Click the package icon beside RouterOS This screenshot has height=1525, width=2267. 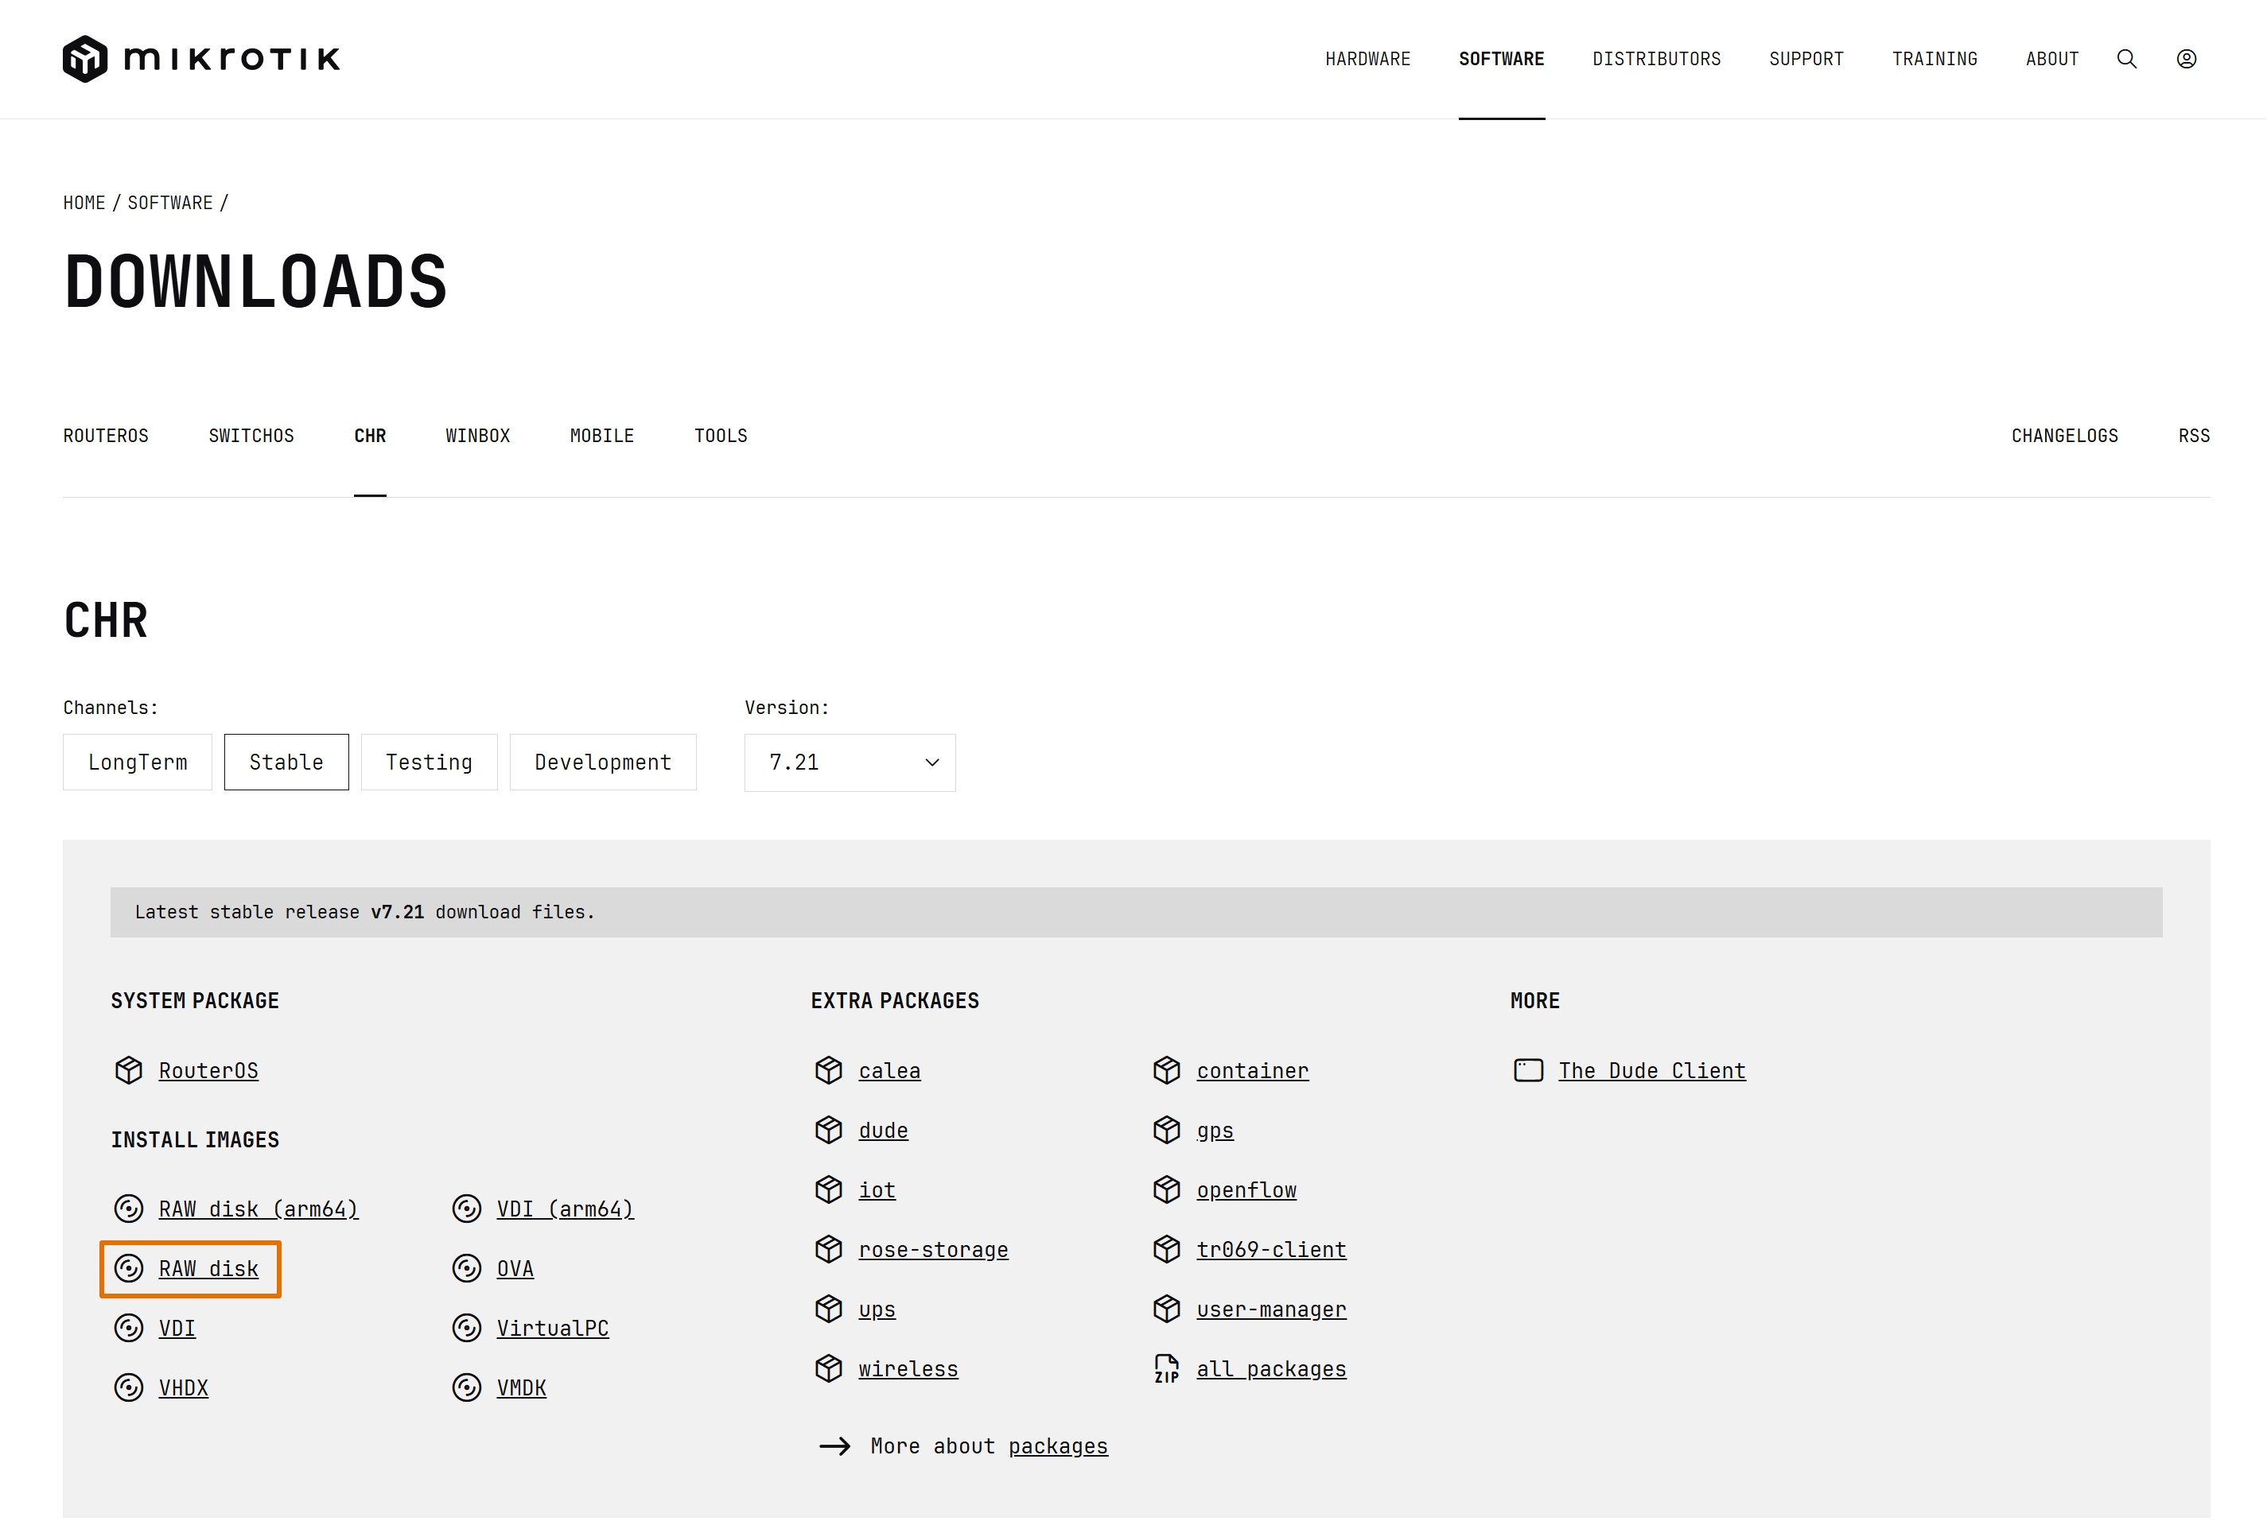pyautogui.click(x=128, y=1070)
